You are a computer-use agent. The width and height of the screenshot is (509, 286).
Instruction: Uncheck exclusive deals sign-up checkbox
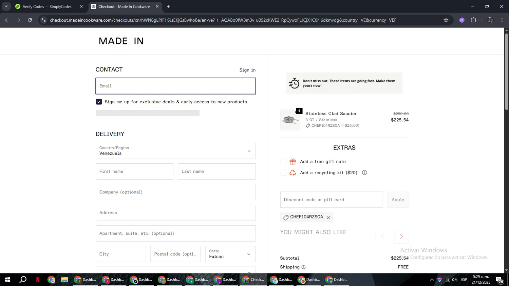point(99,102)
